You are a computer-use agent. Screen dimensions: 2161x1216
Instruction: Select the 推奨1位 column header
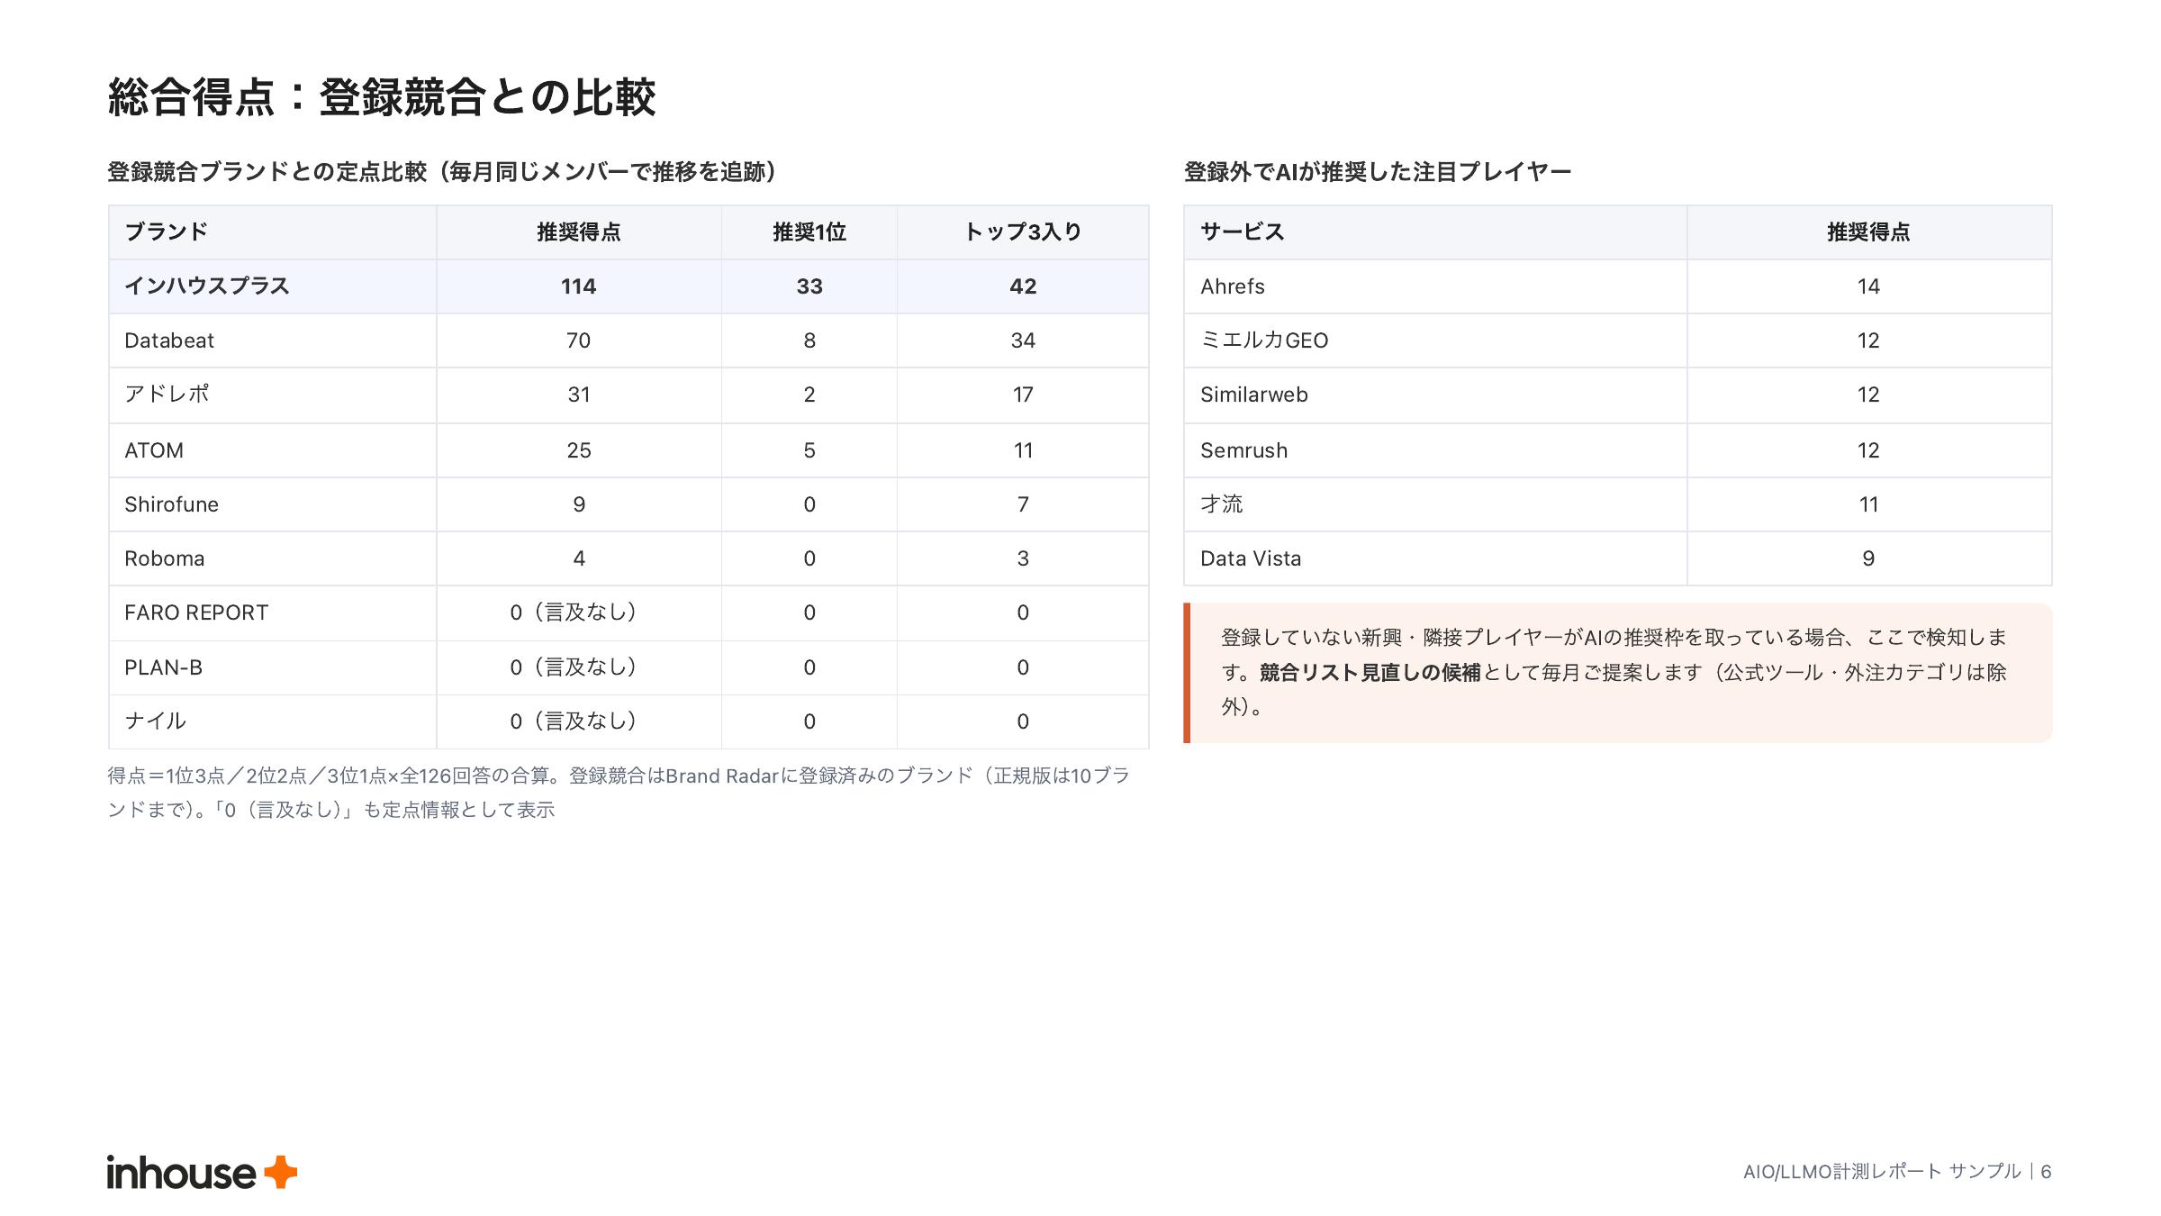pyautogui.click(x=809, y=231)
